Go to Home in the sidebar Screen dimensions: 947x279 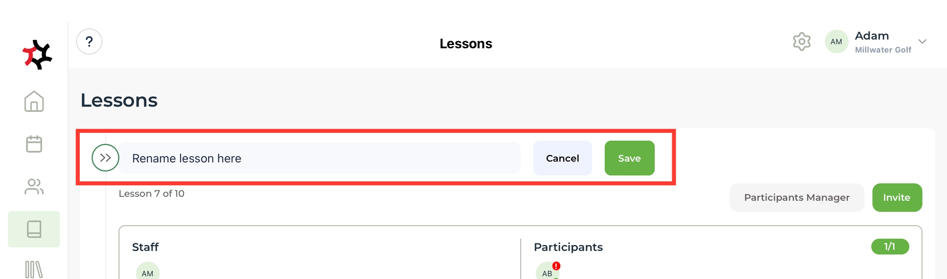click(x=34, y=101)
